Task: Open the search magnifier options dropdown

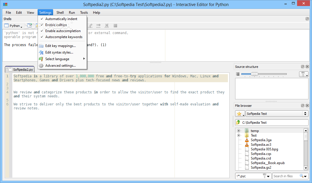Action: [x=303, y=176]
